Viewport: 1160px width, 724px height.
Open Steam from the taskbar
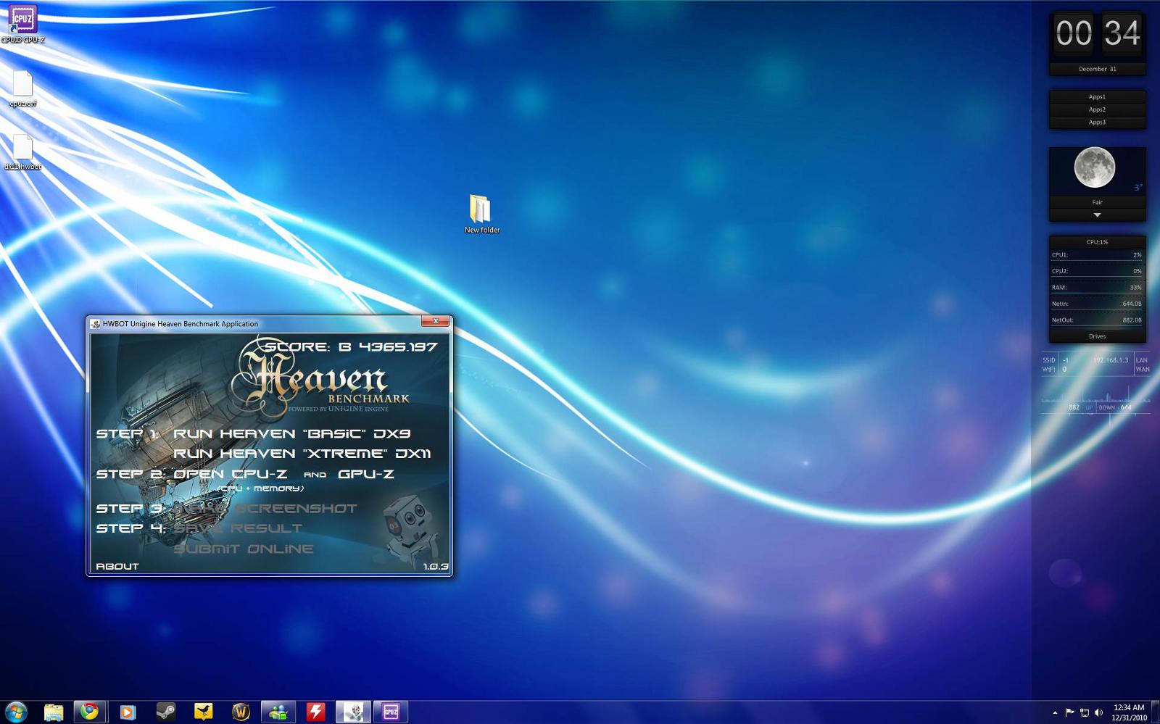coord(165,712)
